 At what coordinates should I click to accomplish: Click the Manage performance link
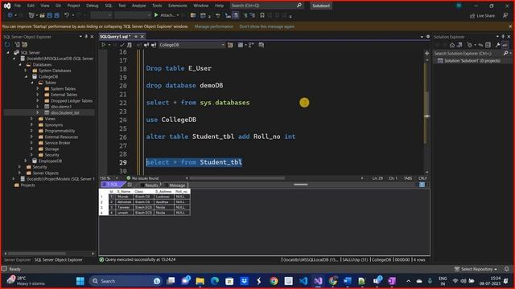[214, 26]
